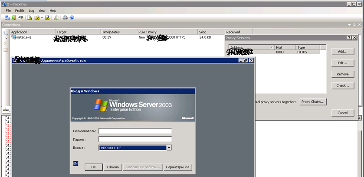Screen dimensions: 364x177
Task: Open the Help menu
Action: pyautogui.click(x=53, y=11)
